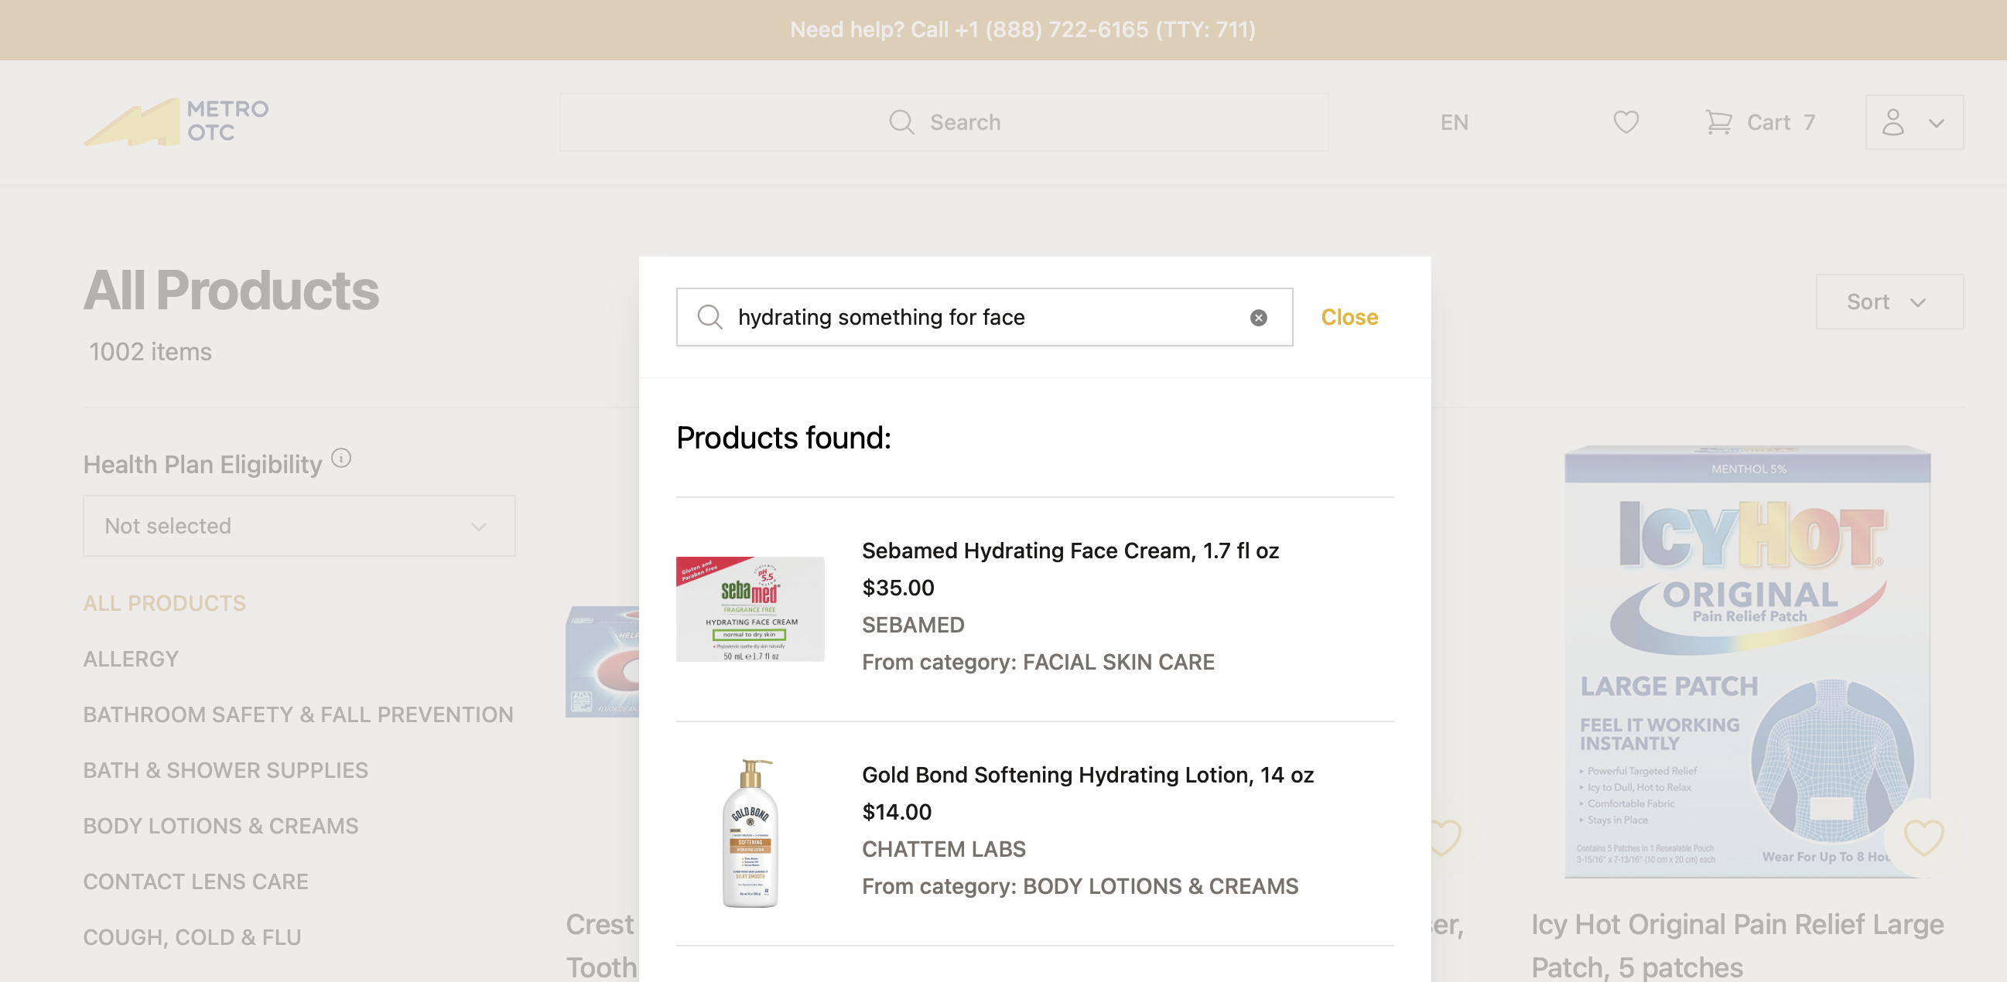The width and height of the screenshot is (2007, 982).
Task: Open Sebamed Hydrating Face Cream product
Action: click(x=1070, y=551)
